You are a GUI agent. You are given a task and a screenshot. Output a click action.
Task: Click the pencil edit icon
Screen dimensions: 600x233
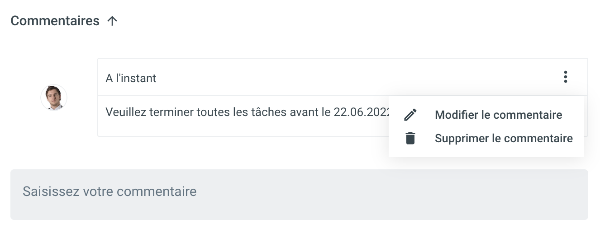click(410, 115)
